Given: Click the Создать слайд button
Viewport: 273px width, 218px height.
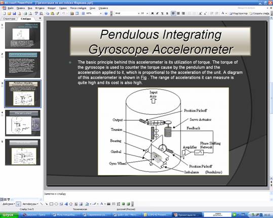Looking at the screenshot, I should (x=259, y=13).
